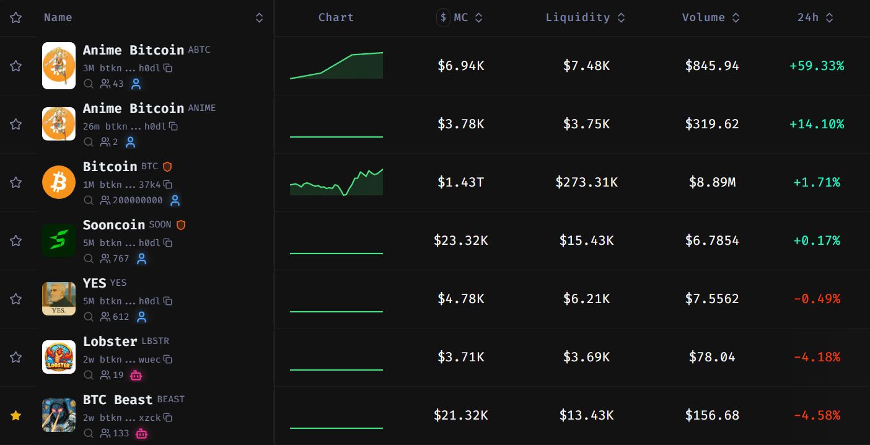Copy the Bitcoin BTC address ending 37k4

coord(168,185)
